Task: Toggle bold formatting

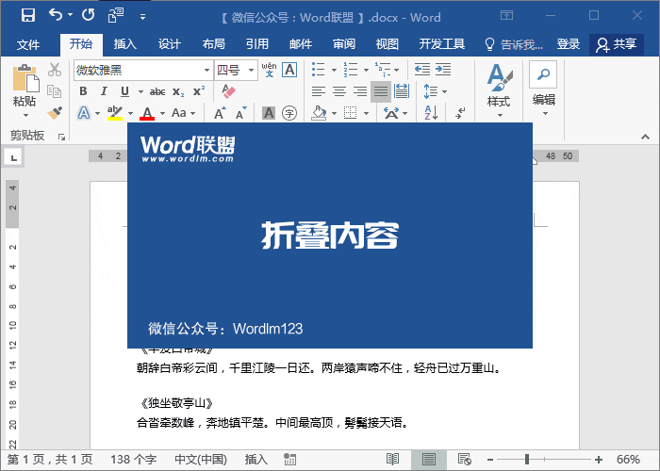Action: [x=83, y=91]
